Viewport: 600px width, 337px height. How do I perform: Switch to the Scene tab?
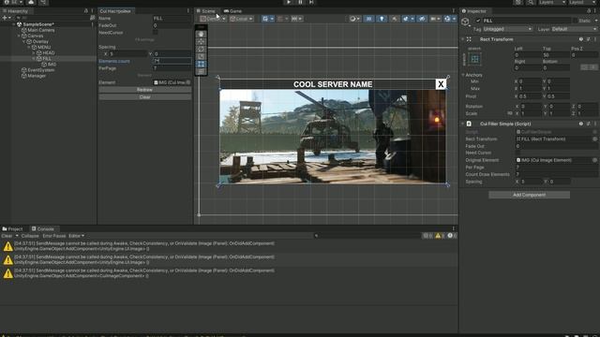(x=206, y=11)
